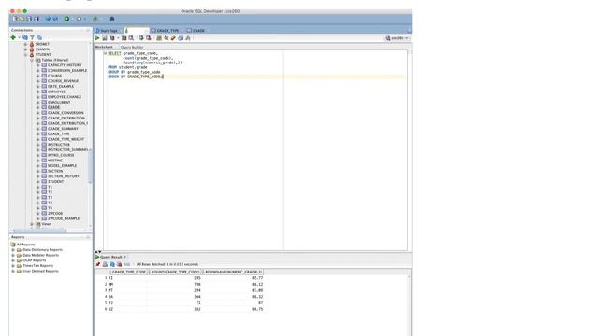Switch to the Start Page tab

(x=109, y=30)
